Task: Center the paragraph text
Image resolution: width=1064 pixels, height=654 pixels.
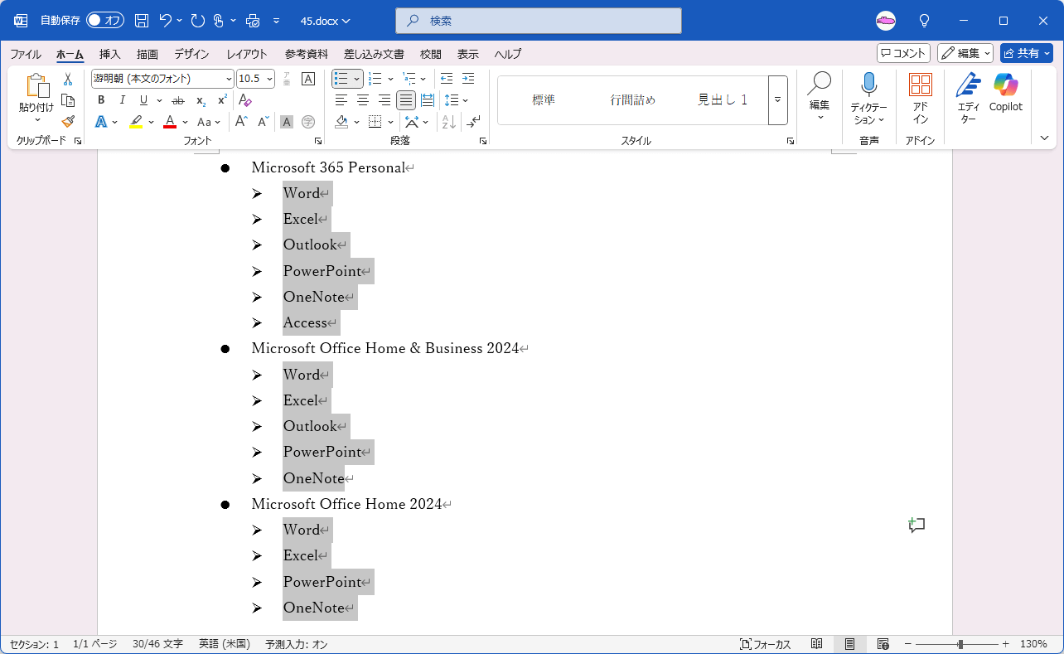Action: 363,100
